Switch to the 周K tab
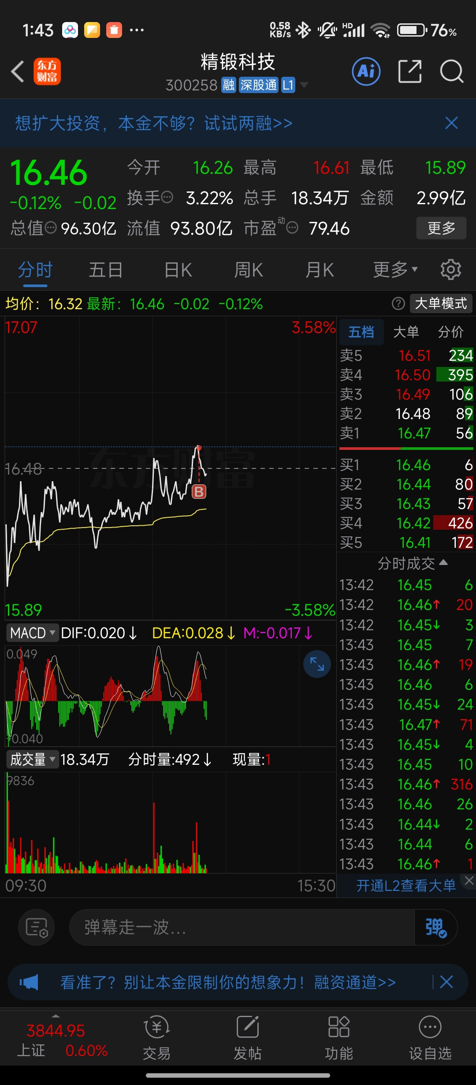 coord(249,270)
